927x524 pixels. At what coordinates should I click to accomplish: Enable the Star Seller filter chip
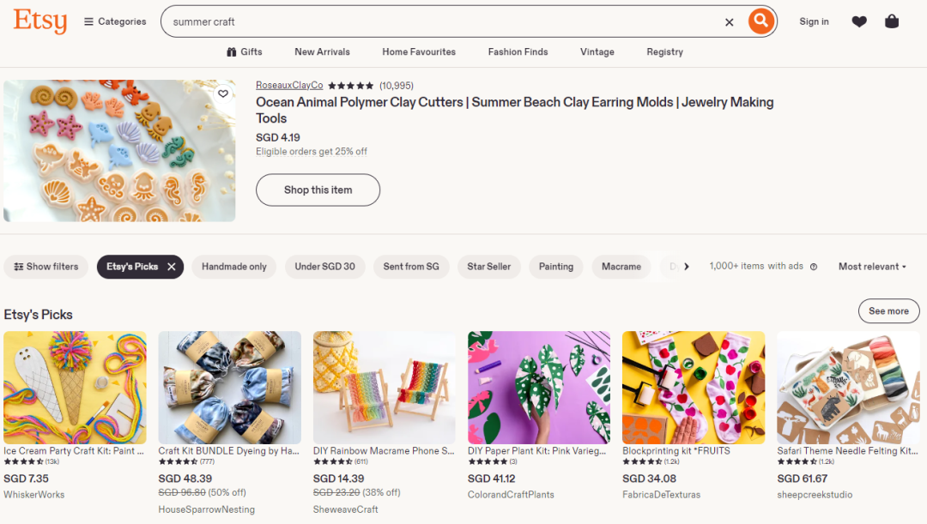489,267
